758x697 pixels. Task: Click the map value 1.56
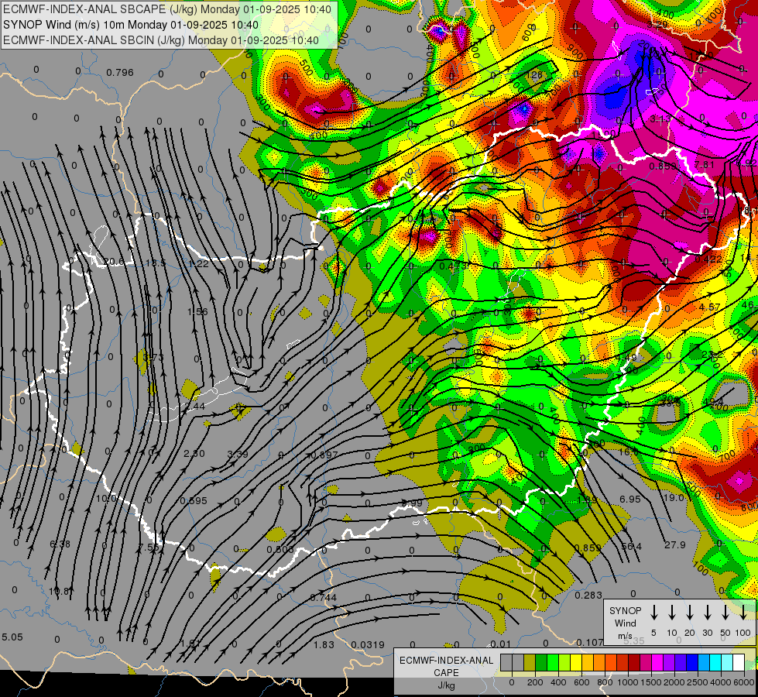pyautogui.click(x=197, y=312)
